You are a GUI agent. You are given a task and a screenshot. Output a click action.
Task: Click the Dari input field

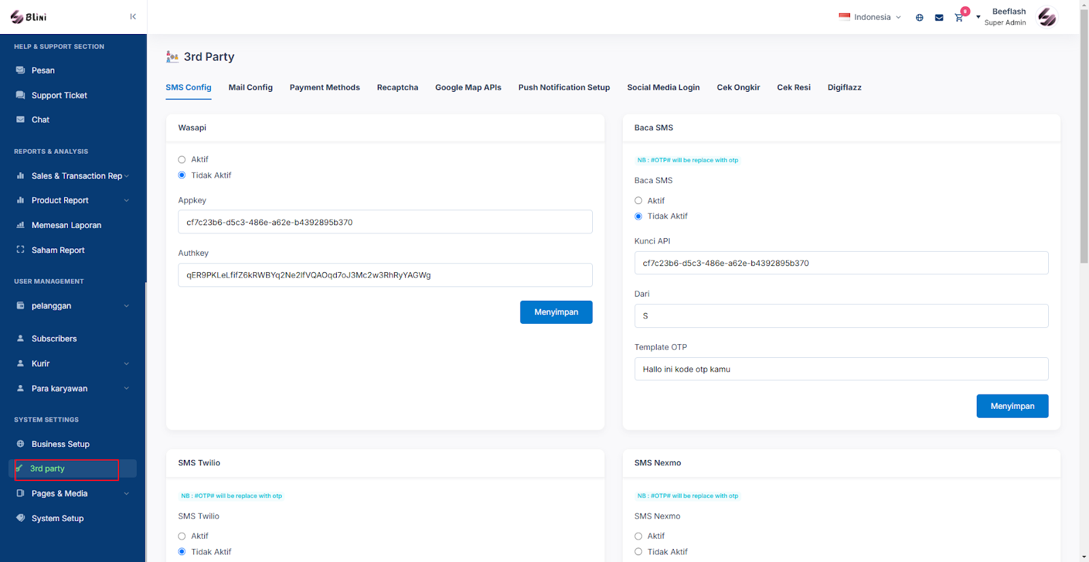[x=841, y=316]
